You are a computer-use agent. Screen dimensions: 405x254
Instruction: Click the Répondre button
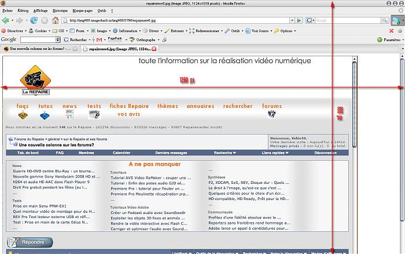tap(30, 242)
